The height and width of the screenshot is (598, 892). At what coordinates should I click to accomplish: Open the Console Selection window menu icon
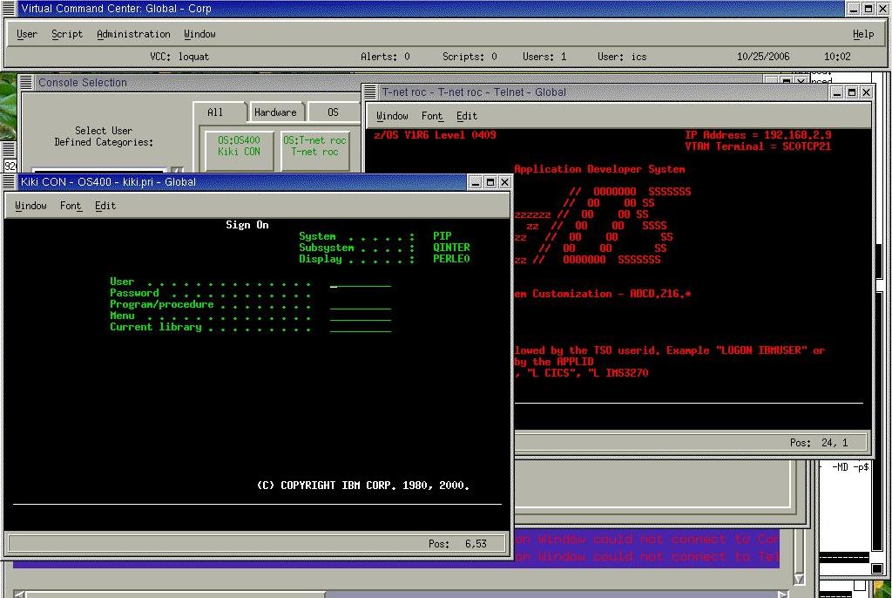26,83
